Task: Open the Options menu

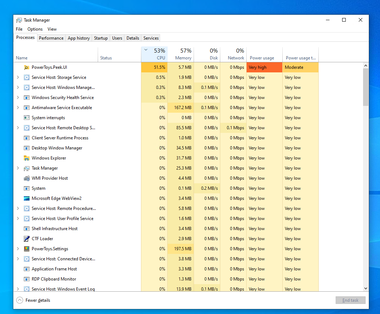Action: click(35, 29)
